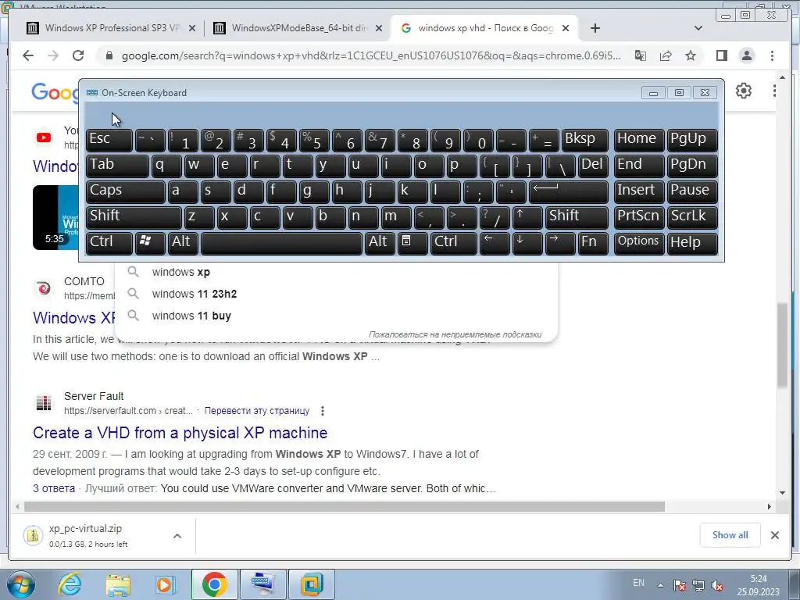
Task: Open Windows Explorer from the taskbar
Action: (118, 584)
